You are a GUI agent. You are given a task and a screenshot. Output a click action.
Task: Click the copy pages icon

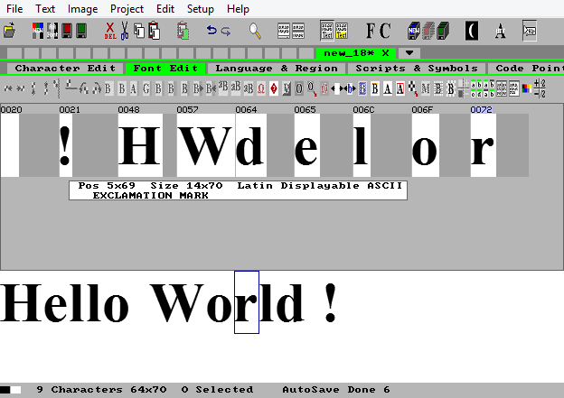(139, 31)
